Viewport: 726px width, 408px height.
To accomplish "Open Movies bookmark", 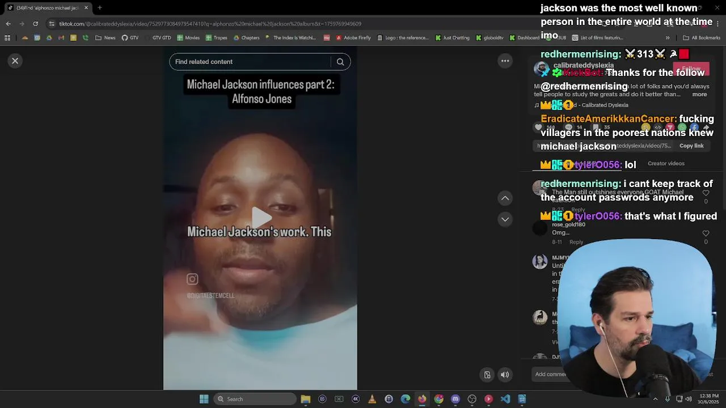I will 188,38.
